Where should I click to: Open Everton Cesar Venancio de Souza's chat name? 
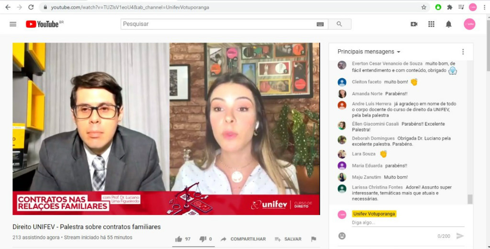coord(387,64)
